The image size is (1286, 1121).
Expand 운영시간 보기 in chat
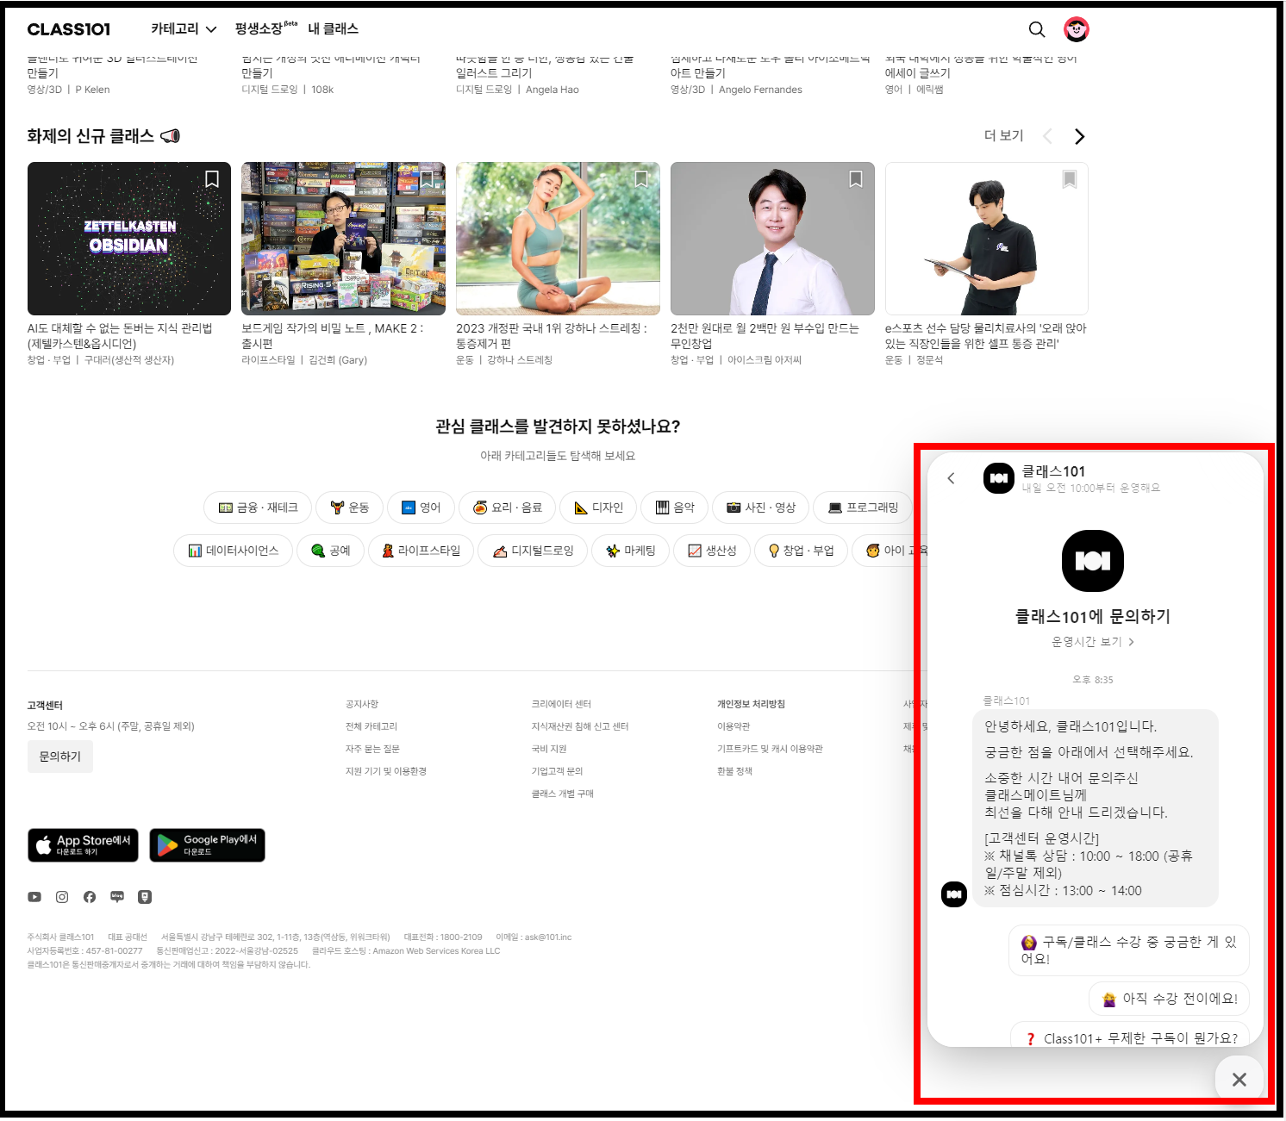tap(1092, 642)
